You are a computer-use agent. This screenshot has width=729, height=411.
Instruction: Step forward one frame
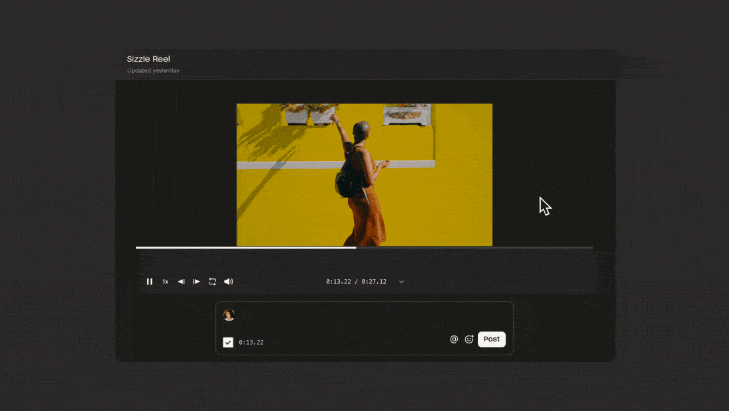[197, 282]
